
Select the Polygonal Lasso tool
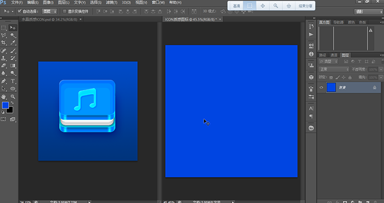coord(3,35)
